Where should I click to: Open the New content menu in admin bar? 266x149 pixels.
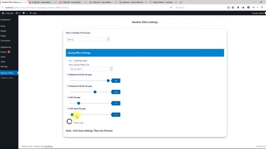click(x=33, y=13)
